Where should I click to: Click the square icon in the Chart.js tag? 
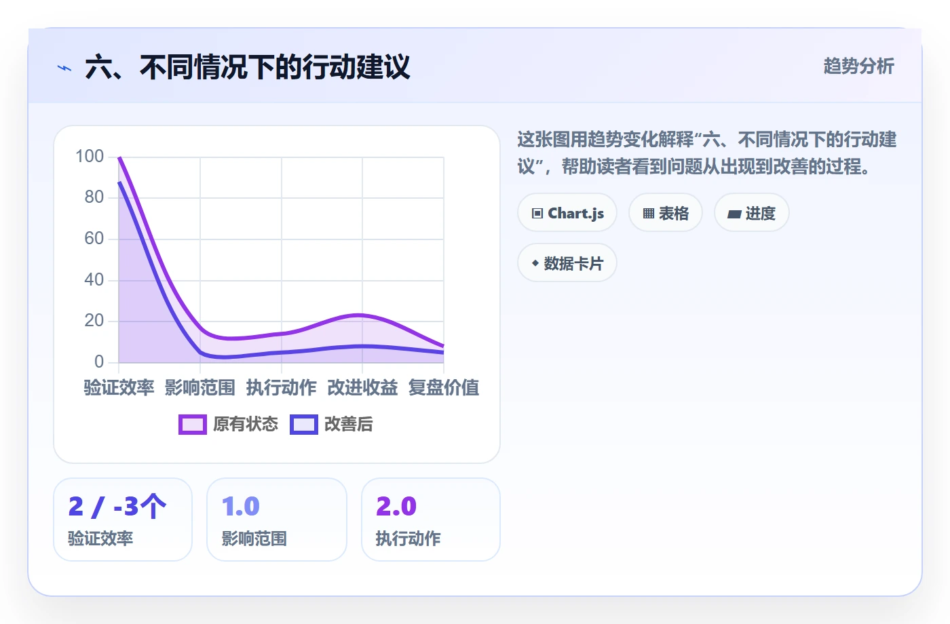tap(537, 214)
